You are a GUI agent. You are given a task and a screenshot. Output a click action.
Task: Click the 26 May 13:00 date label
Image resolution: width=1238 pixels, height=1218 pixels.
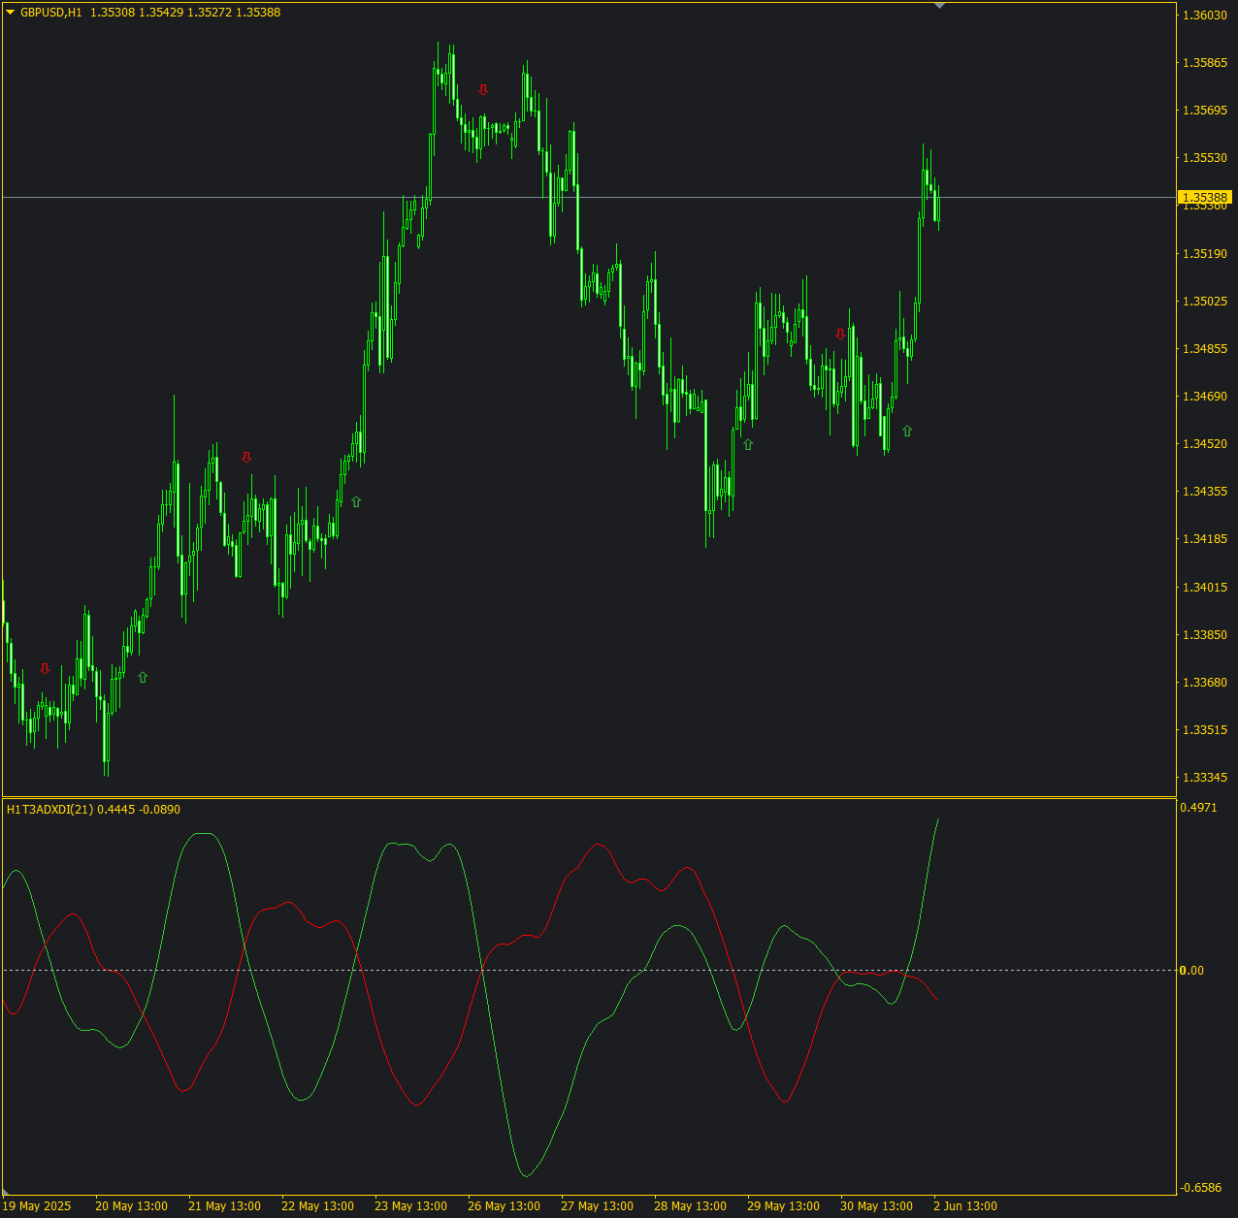point(504,1206)
